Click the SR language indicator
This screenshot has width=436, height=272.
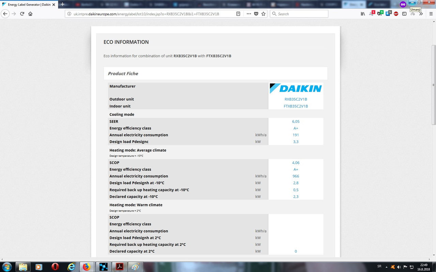379,266
